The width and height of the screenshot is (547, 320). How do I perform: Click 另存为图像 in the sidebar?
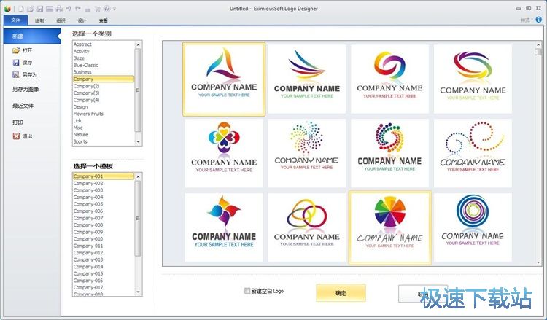click(x=26, y=89)
